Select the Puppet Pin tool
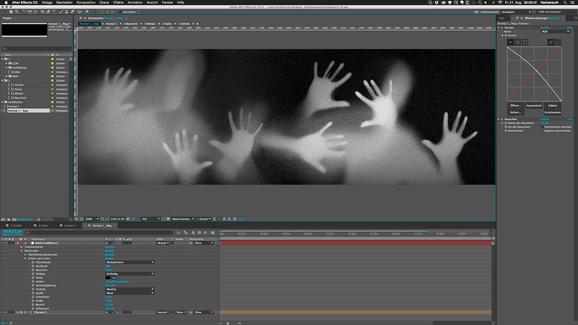The image size is (578, 325). (87, 12)
